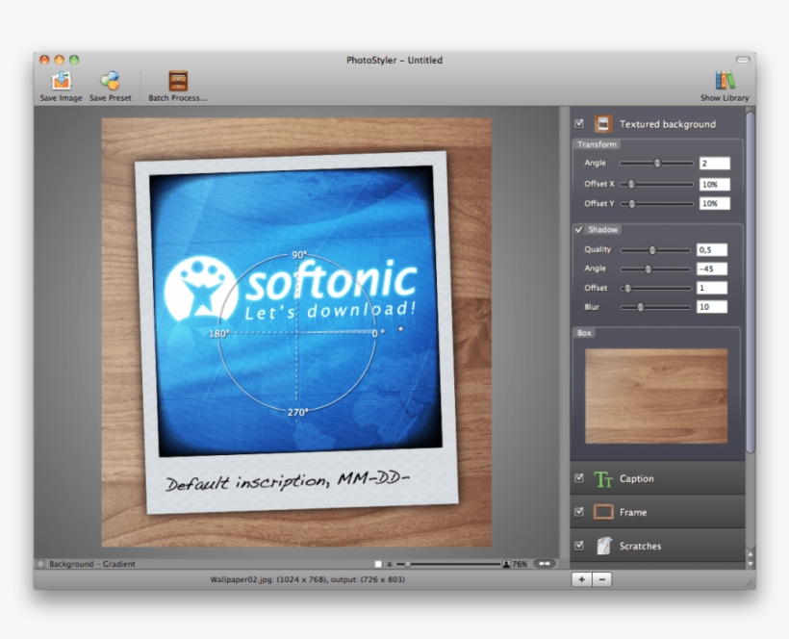
Task: Click the 76% zoom percentage text
Action: [x=520, y=565]
